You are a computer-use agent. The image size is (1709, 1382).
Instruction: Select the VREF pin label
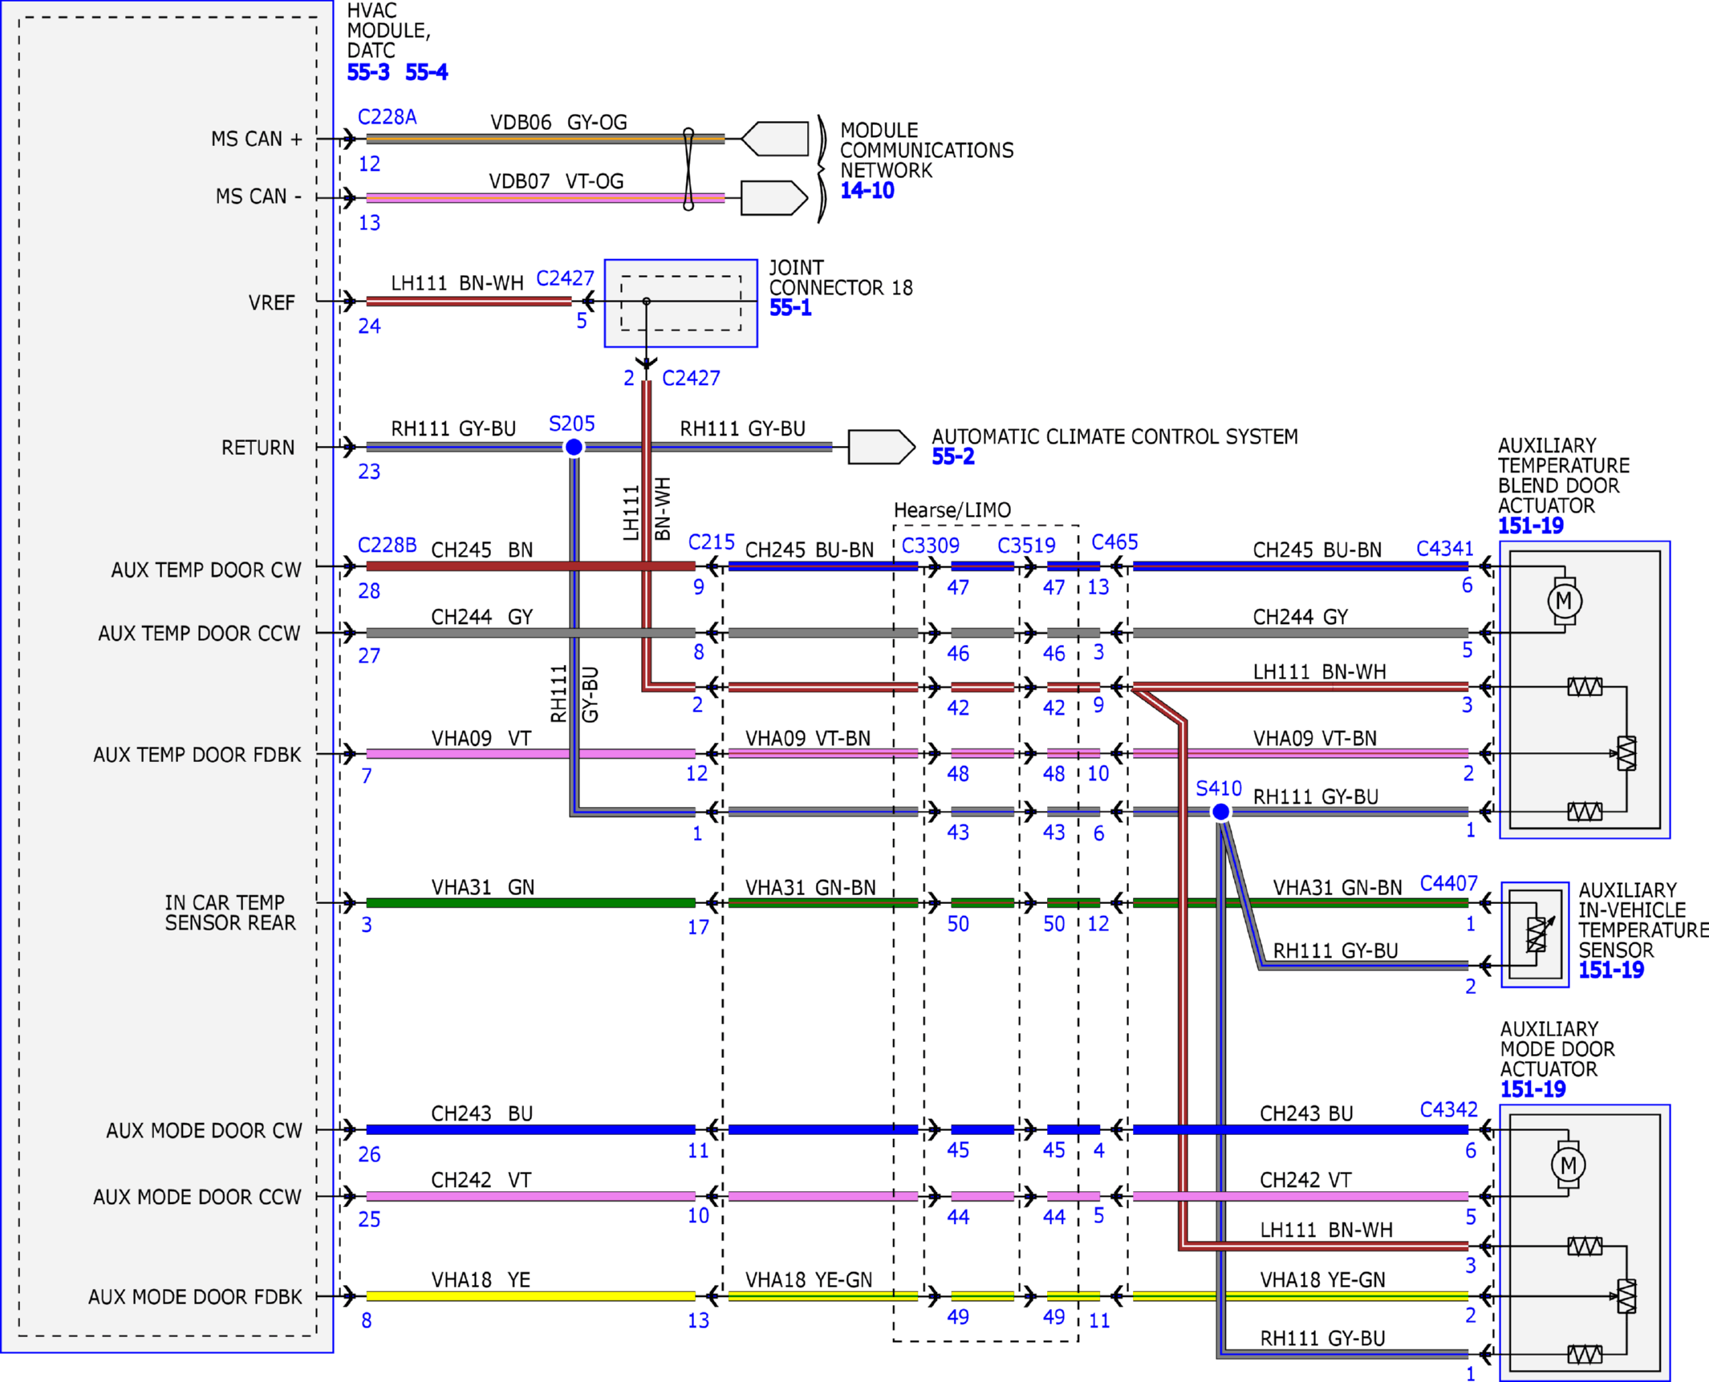pyautogui.click(x=271, y=303)
